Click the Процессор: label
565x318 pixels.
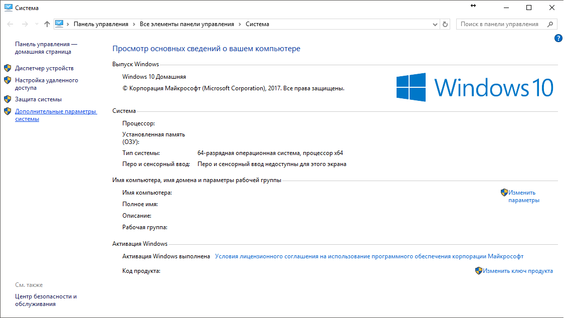(138, 123)
